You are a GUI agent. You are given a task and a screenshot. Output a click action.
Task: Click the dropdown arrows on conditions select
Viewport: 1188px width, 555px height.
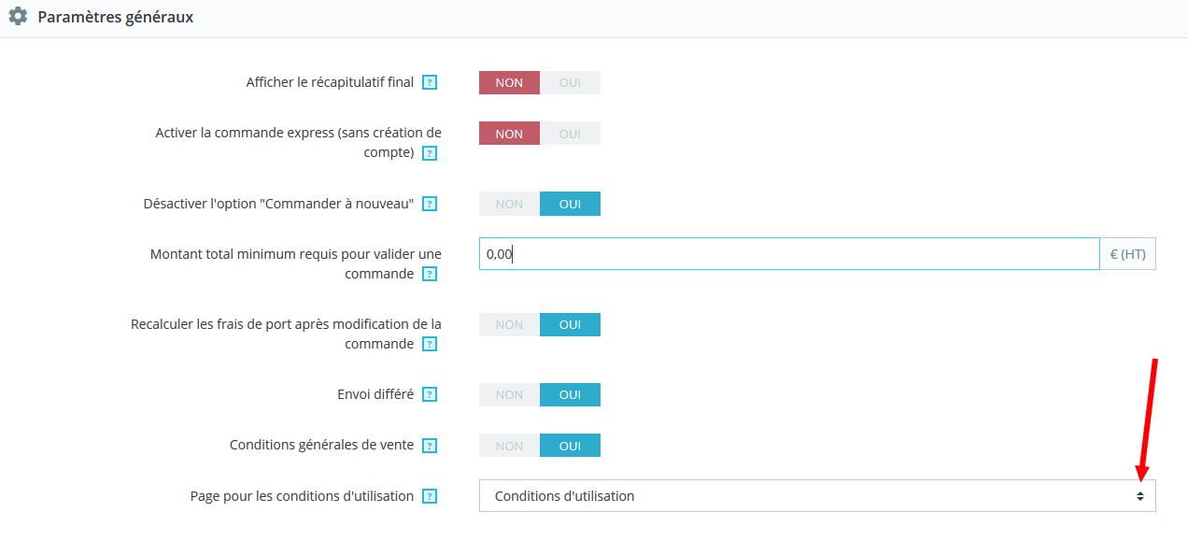[1140, 496]
